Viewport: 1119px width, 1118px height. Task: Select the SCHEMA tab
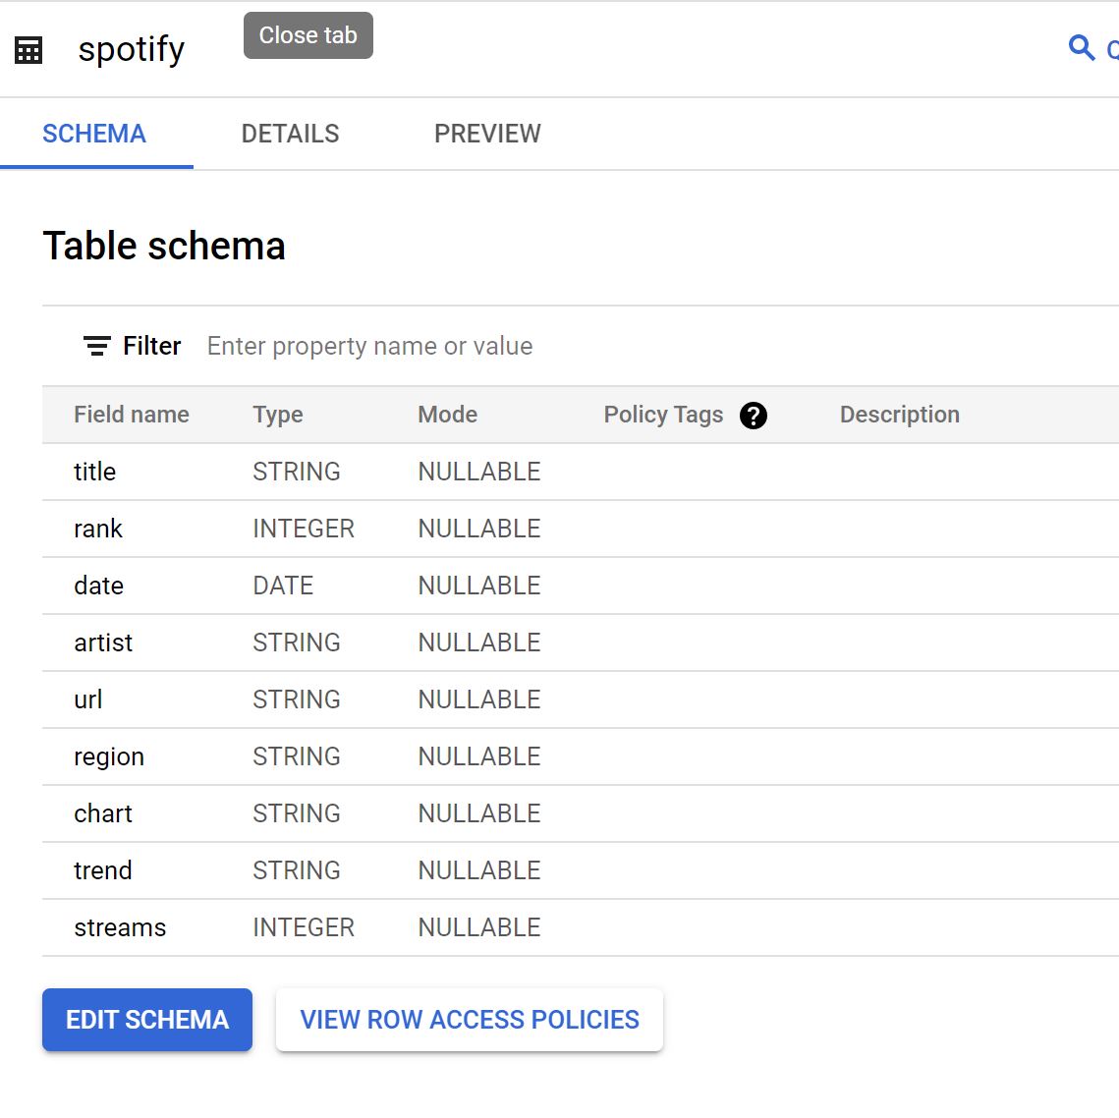(94, 134)
